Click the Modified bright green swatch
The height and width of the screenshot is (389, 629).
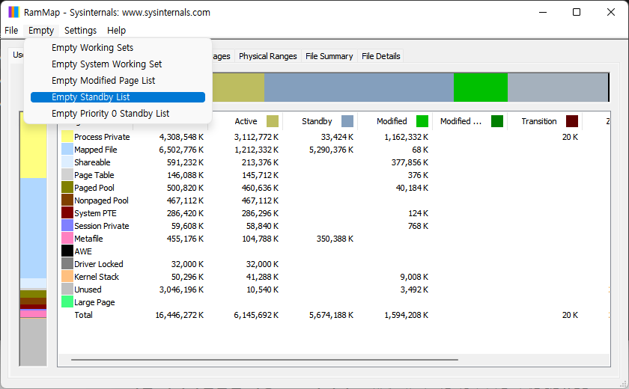click(422, 121)
